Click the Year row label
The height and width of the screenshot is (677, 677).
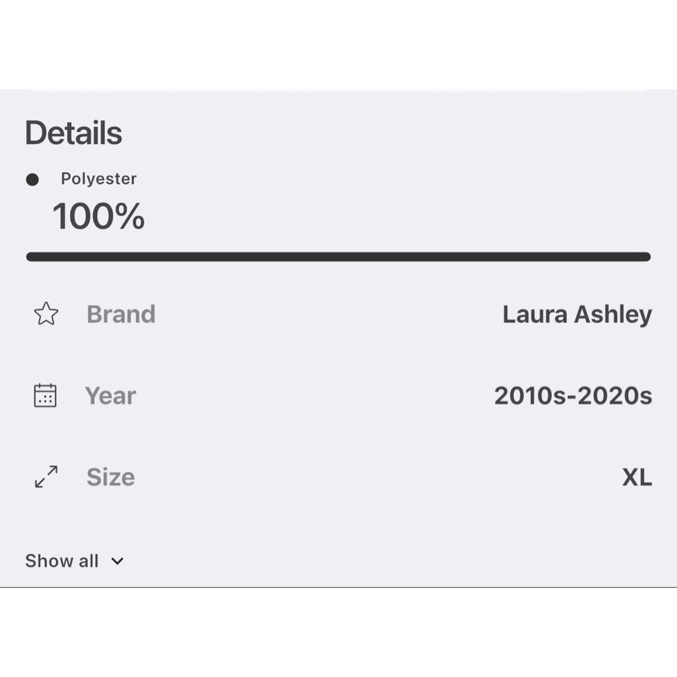(x=110, y=395)
